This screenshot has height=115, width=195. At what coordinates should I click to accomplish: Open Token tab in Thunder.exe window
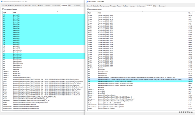coord(119,6)
